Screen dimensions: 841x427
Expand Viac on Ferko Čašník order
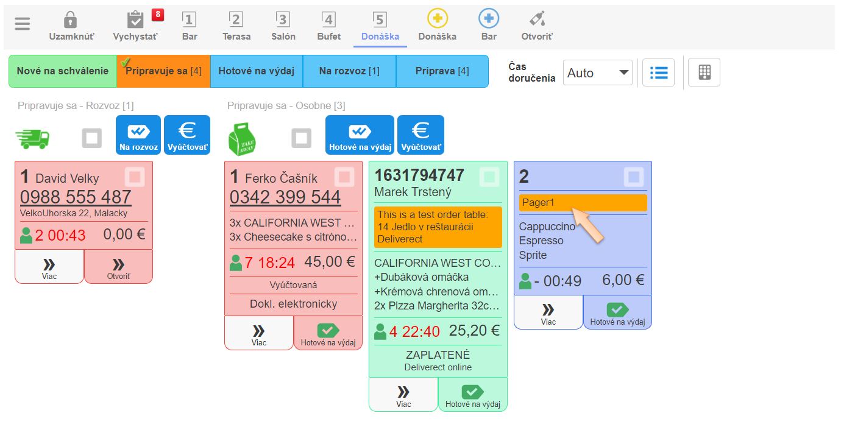click(x=259, y=333)
